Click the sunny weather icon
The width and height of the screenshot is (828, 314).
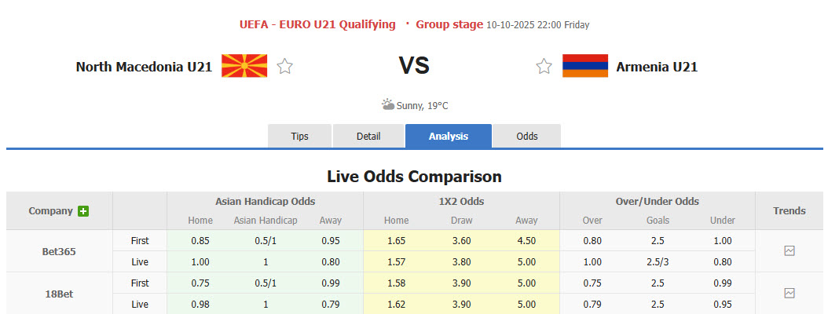coord(388,104)
